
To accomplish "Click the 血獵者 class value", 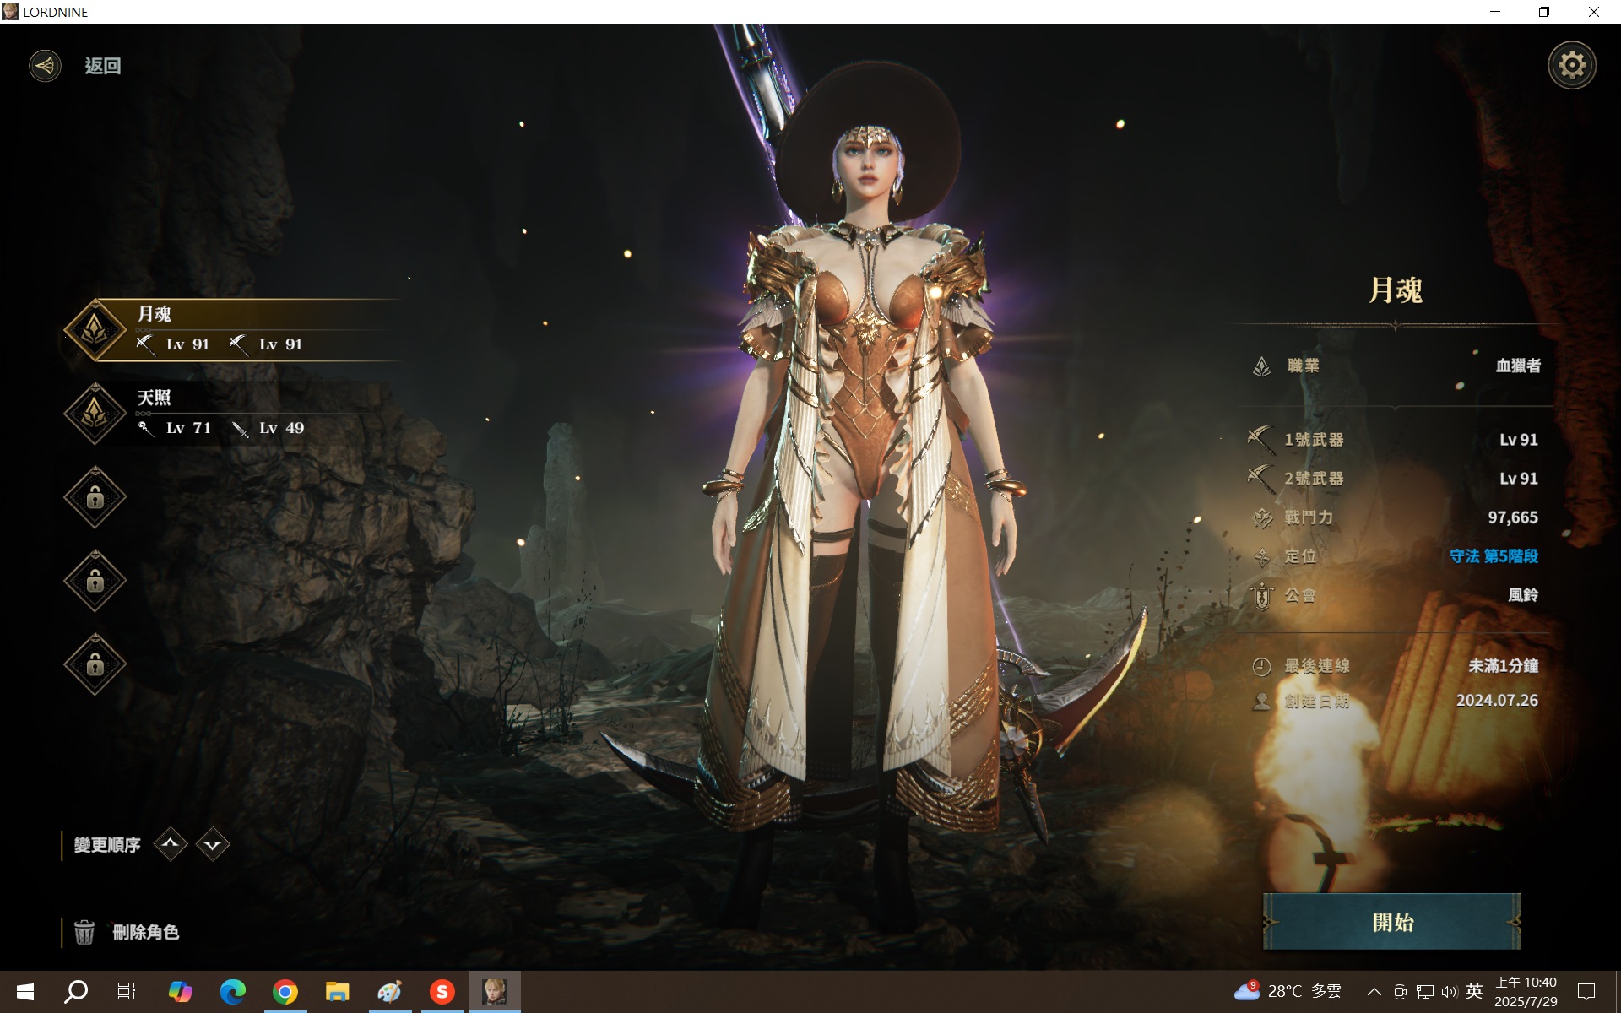I will 1518,366.
